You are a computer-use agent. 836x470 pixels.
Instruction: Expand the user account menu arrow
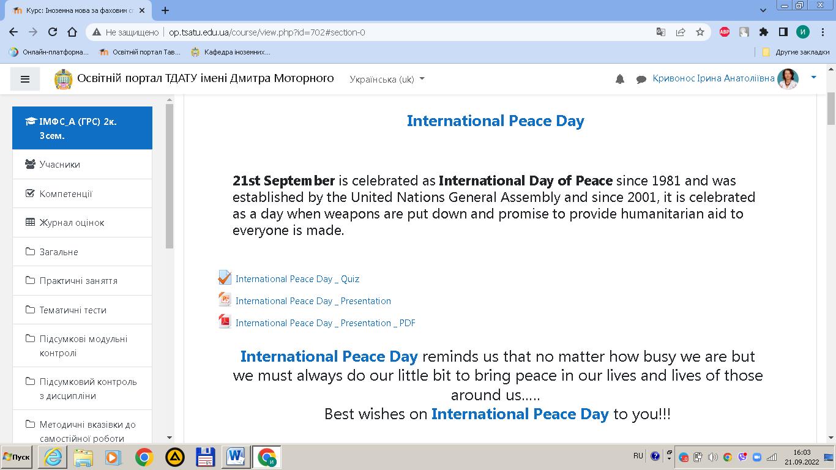(x=813, y=78)
